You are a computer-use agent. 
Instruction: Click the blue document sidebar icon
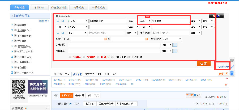[232, 73]
